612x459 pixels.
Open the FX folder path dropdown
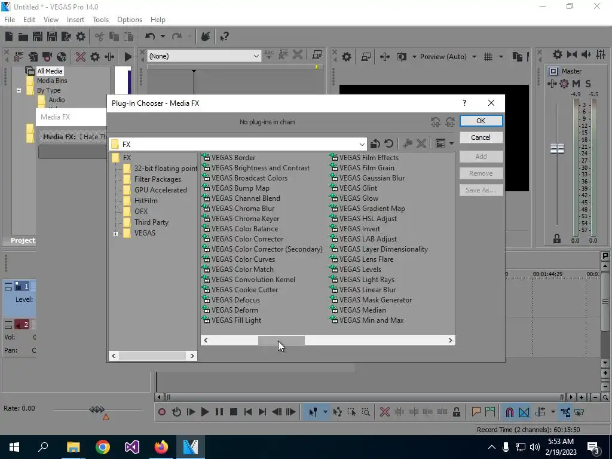click(362, 145)
